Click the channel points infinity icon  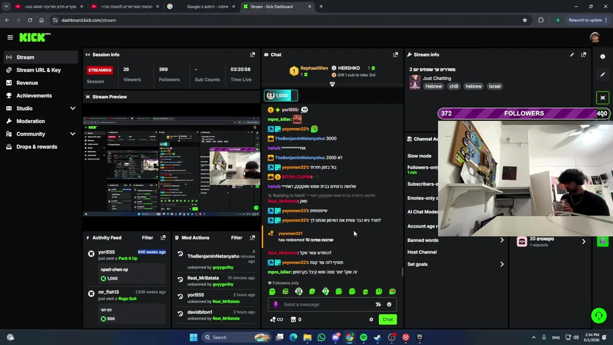click(x=276, y=320)
